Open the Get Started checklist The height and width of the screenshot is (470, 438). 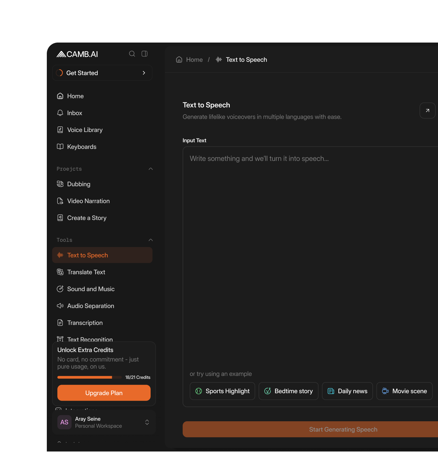(102, 73)
